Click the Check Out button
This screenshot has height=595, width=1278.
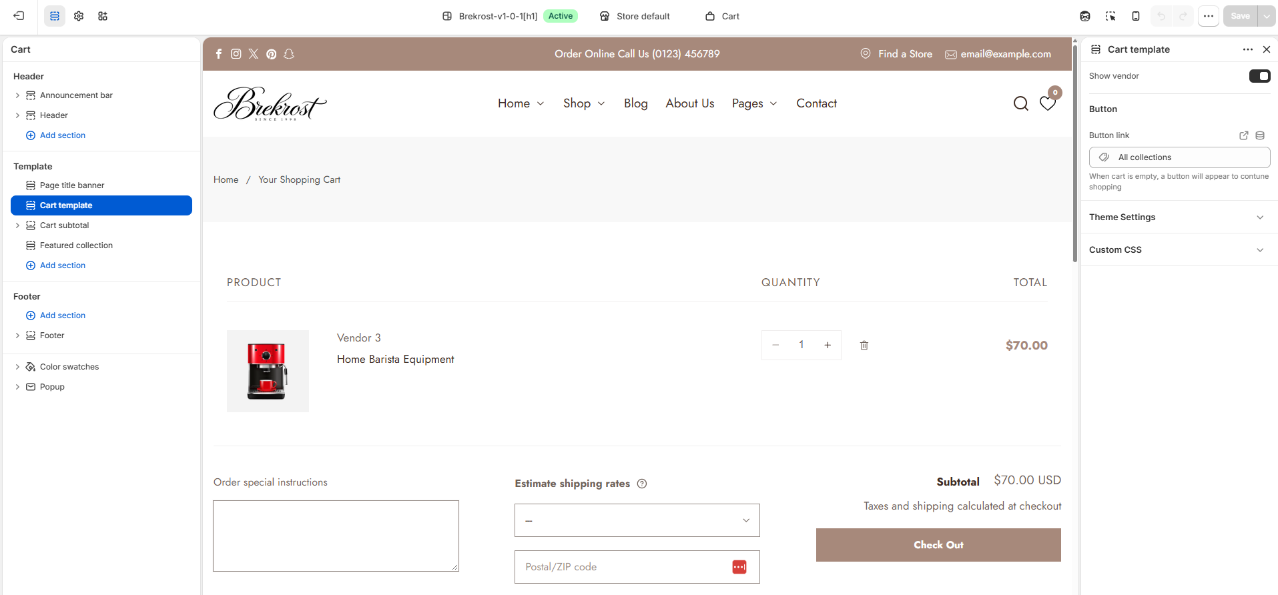click(938, 545)
